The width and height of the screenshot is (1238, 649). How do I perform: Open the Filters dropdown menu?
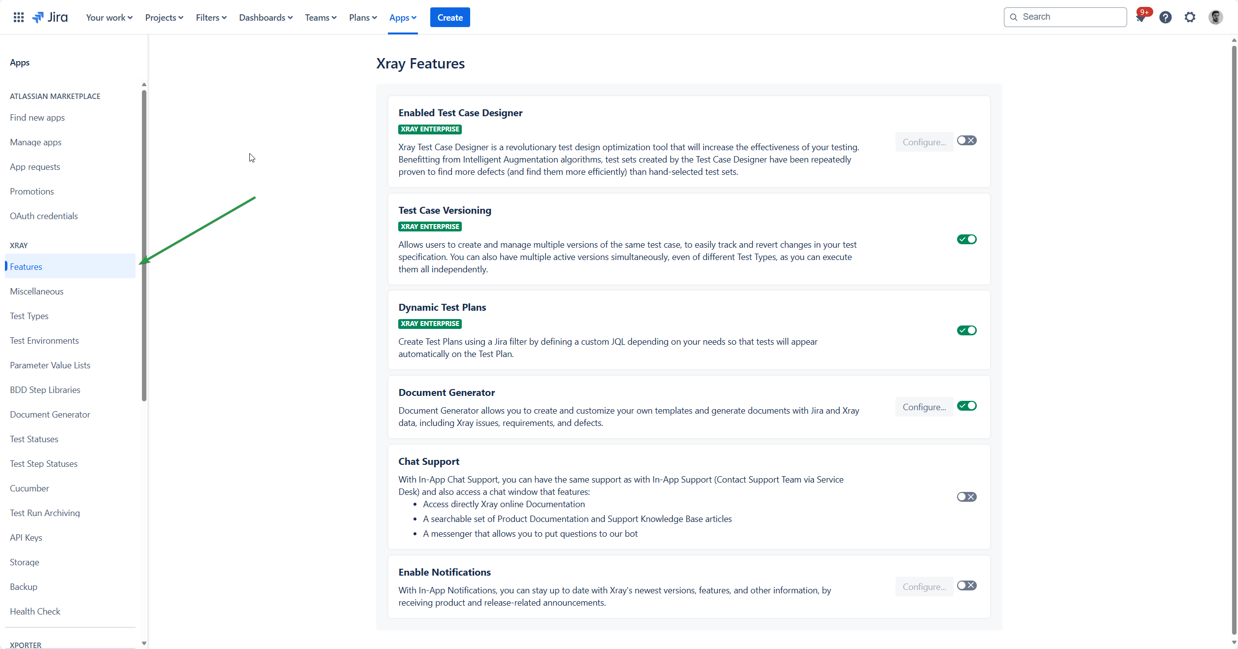(x=211, y=18)
